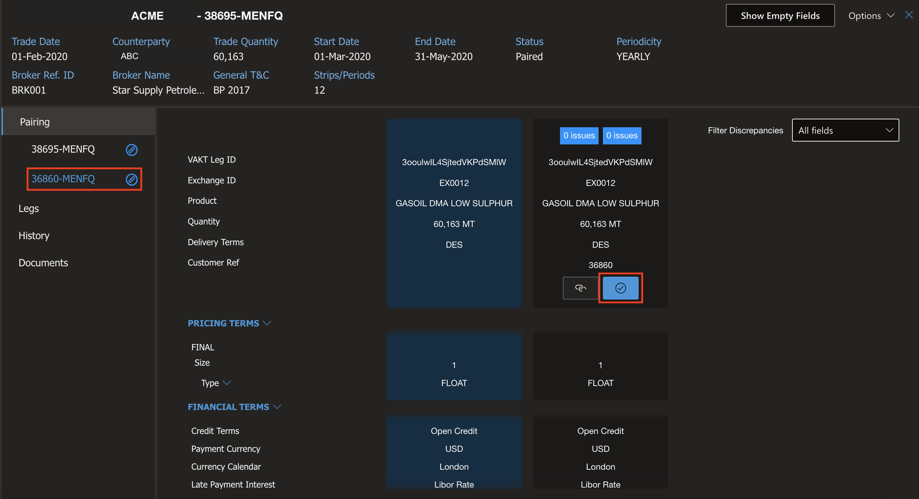Select the Pairing tab in sidebar

35,122
